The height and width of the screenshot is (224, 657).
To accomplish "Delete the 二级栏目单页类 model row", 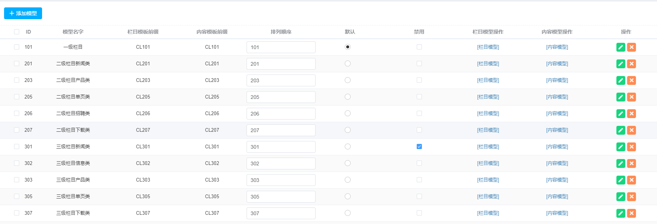I will pyautogui.click(x=632, y=97).
